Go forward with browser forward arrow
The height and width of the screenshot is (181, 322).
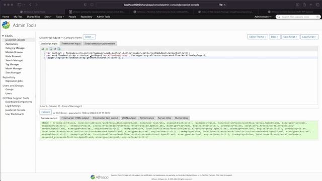tap(37, 5)
